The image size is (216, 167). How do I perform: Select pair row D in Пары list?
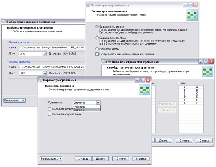click(191, 97)
